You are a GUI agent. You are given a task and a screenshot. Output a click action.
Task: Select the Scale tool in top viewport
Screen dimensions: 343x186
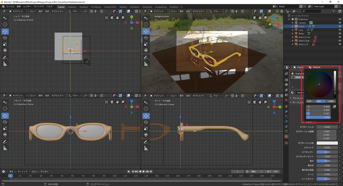click(x=5, y=44)
